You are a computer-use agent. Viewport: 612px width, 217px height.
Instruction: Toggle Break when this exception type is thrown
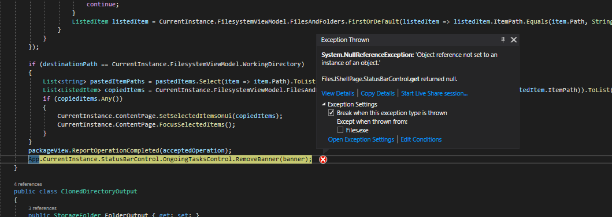331,113
